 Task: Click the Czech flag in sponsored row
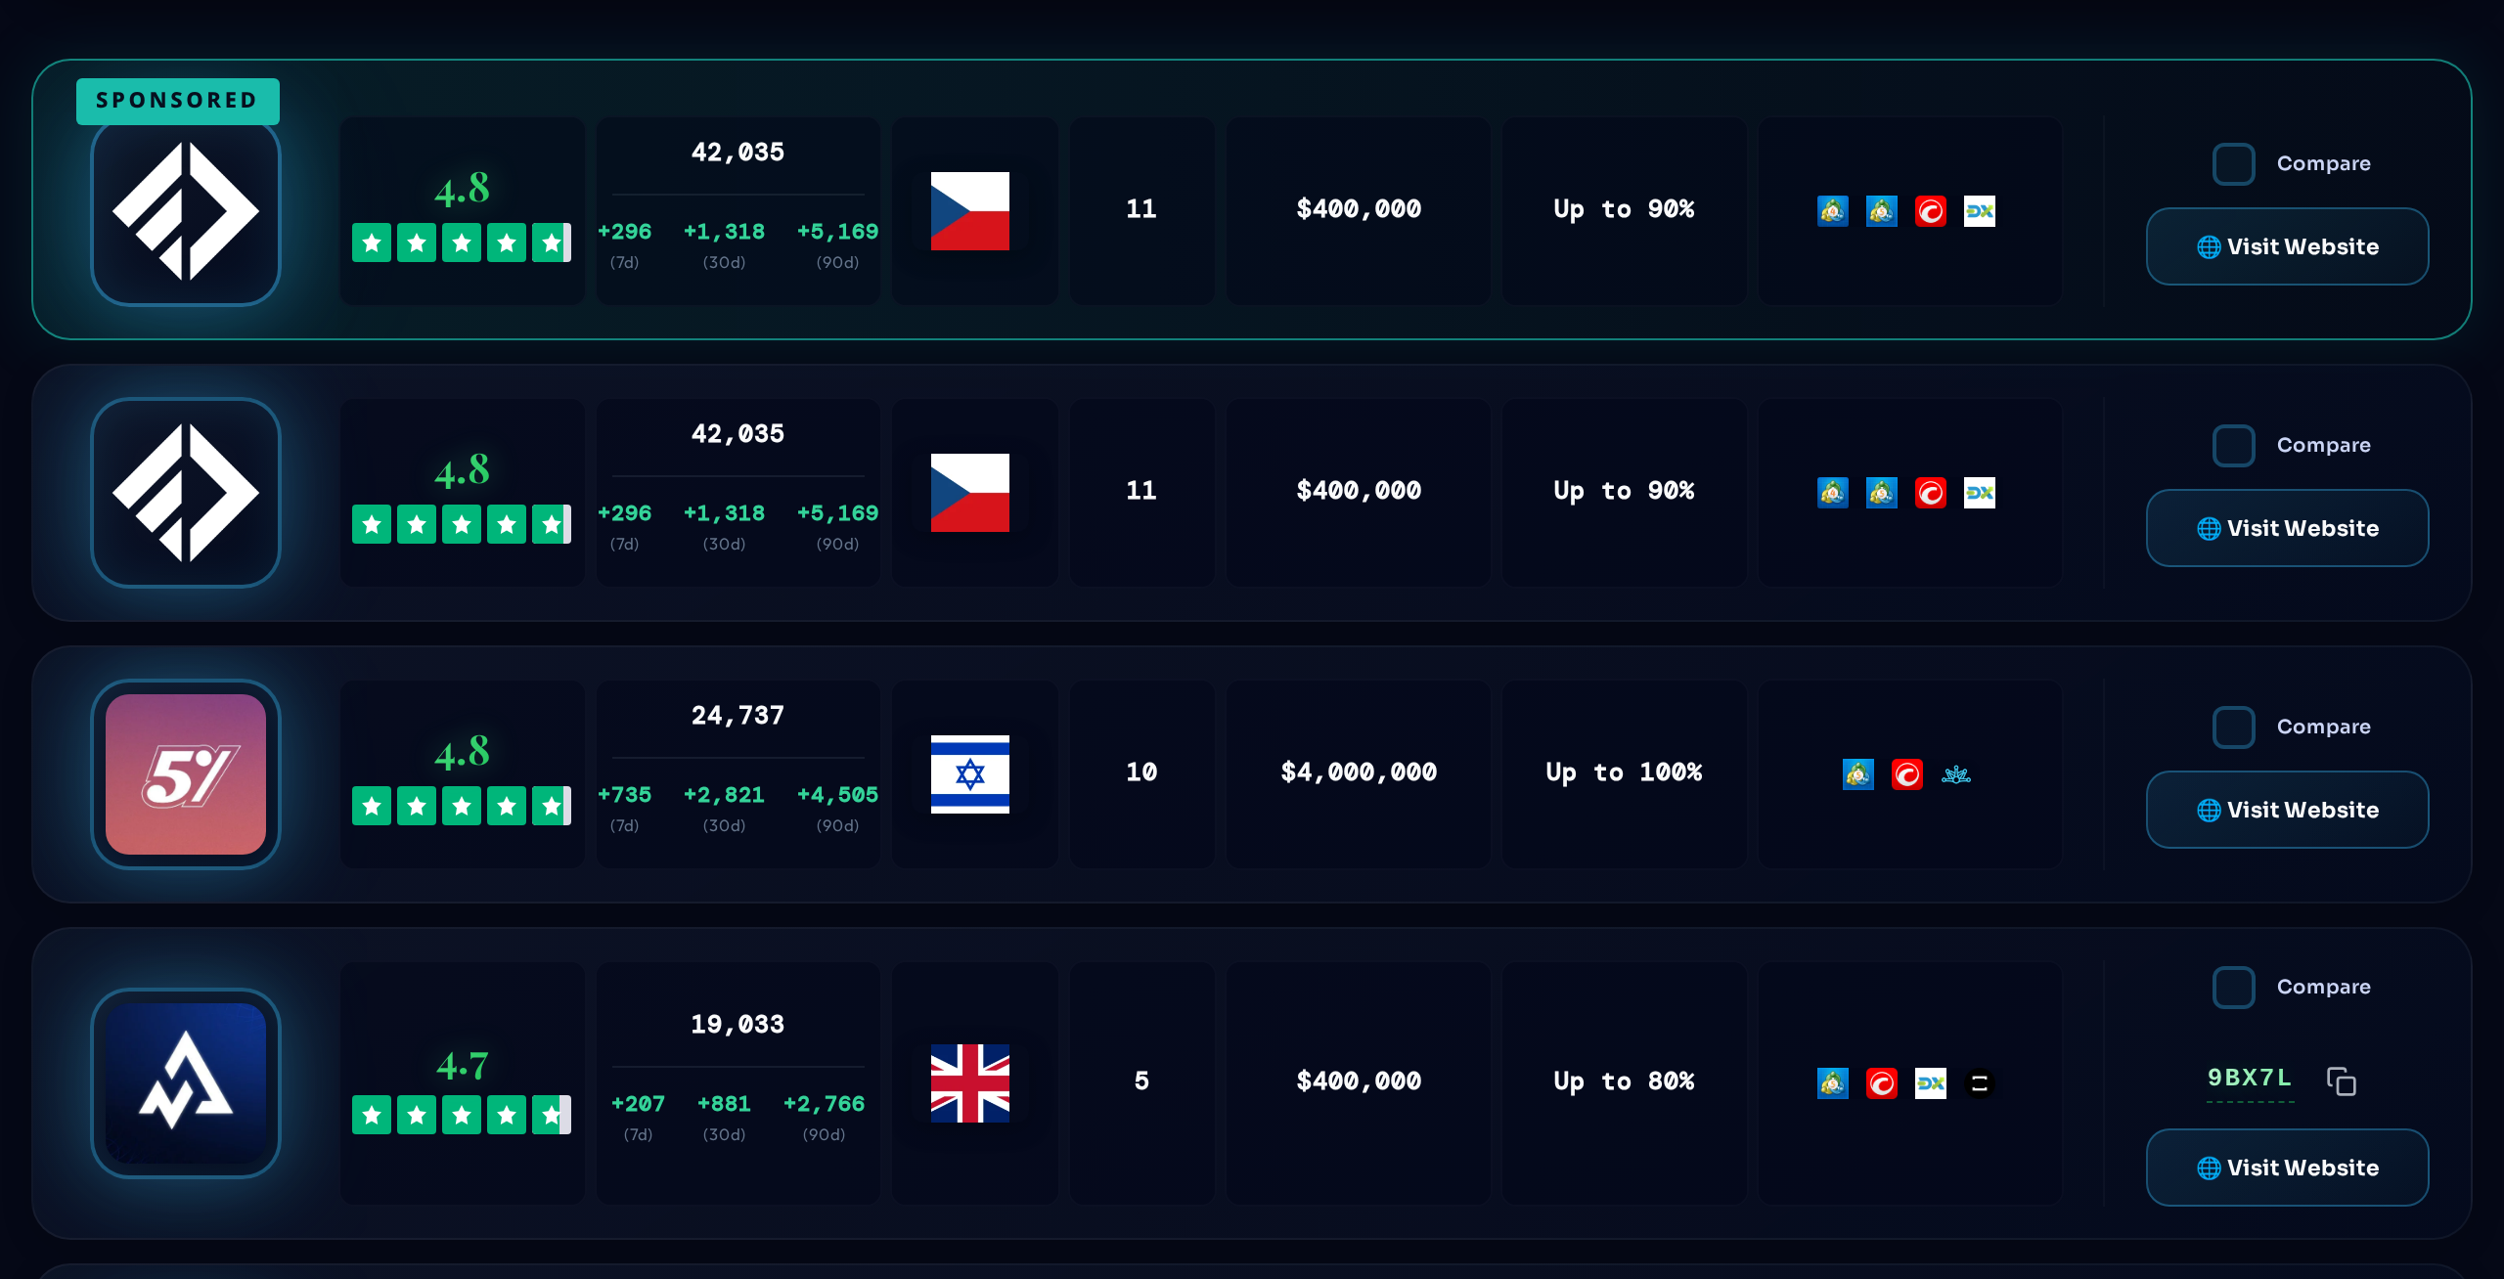(969, 211)
